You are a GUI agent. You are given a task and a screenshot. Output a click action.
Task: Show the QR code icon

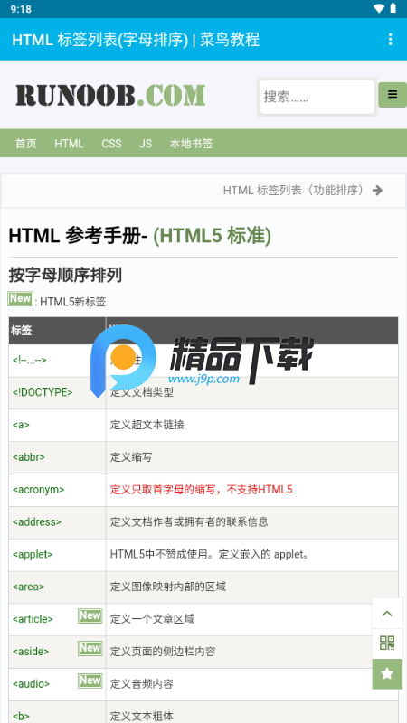[x=387, y=643]
